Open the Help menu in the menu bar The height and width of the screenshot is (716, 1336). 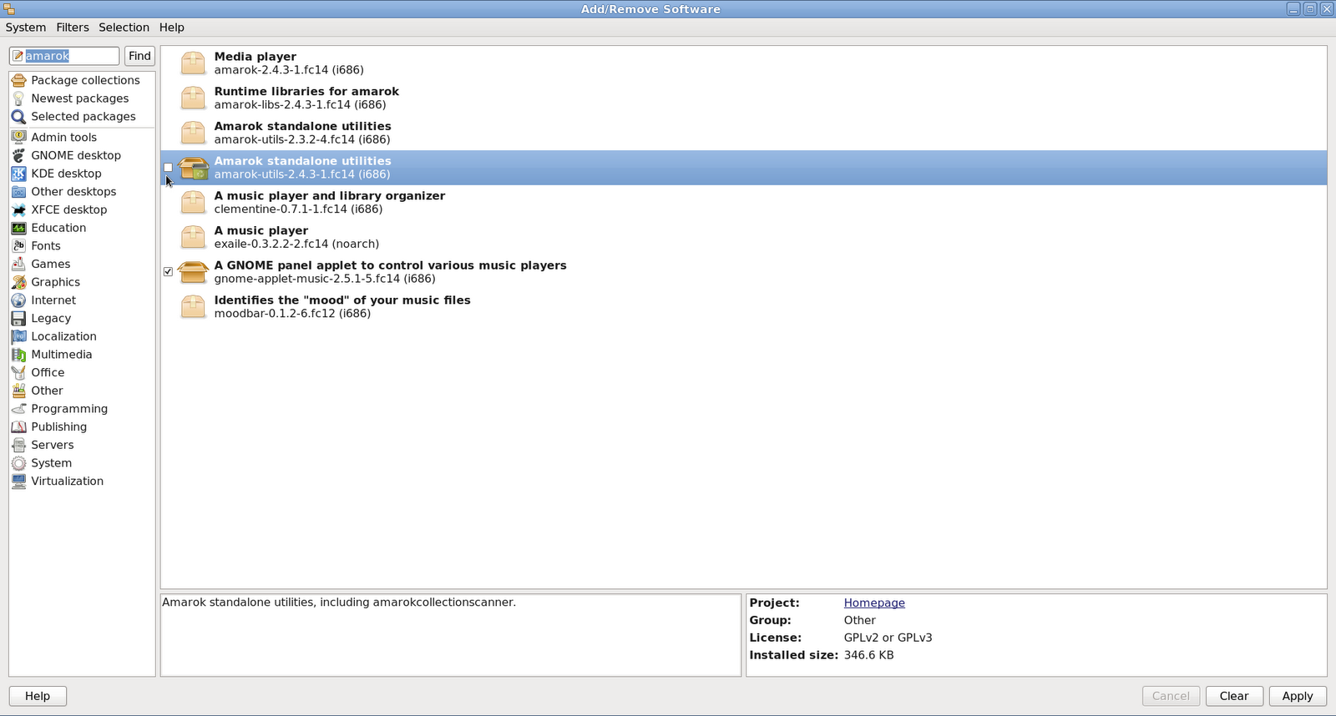click(172, 28)
